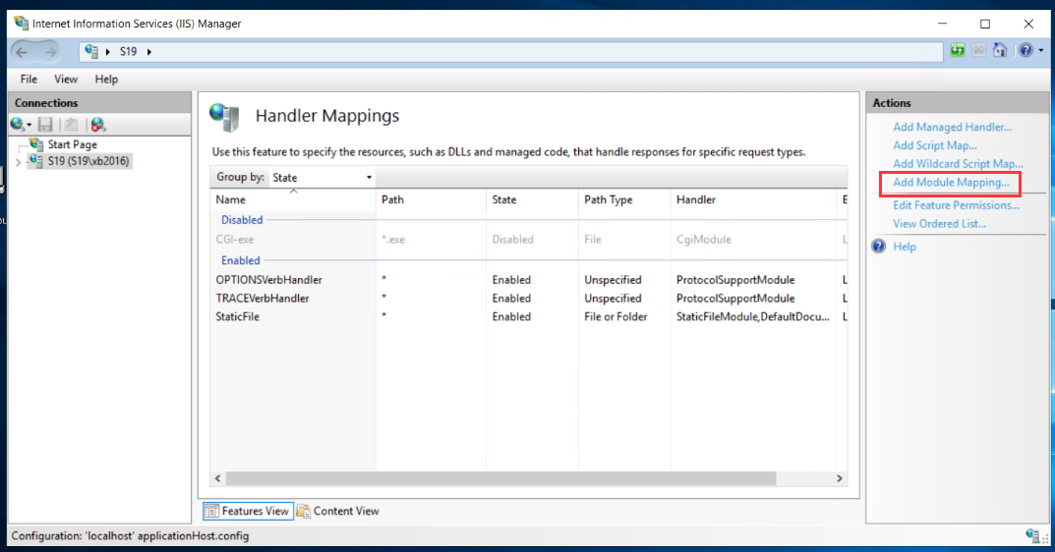
Task: Select the TRACEVerbHandler row
Action: tap(529, 298)
